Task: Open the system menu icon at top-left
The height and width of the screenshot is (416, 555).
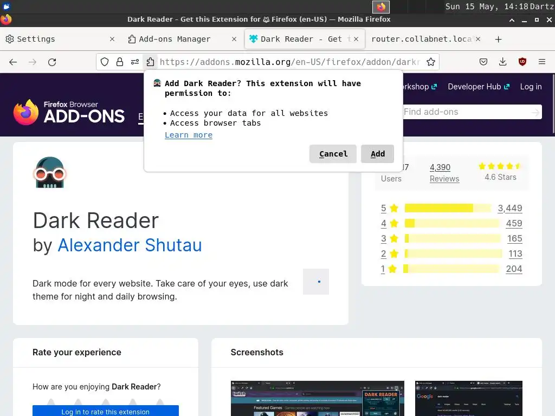Action: coord(7,6)
